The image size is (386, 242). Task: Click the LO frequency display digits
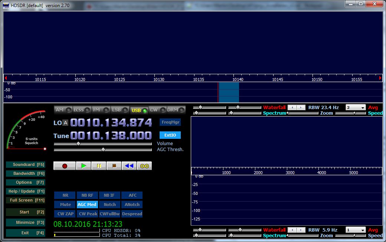click(111, 122)
